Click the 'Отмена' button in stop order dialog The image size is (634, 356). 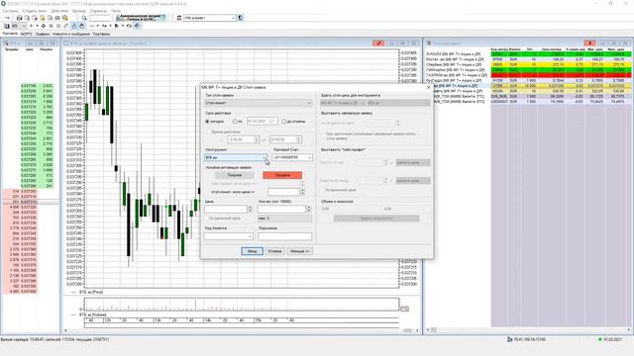pos(274,251)
